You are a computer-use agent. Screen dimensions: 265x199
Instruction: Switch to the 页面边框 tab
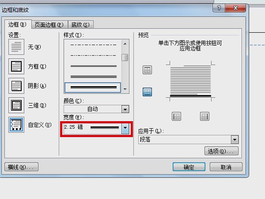point(49,25)
